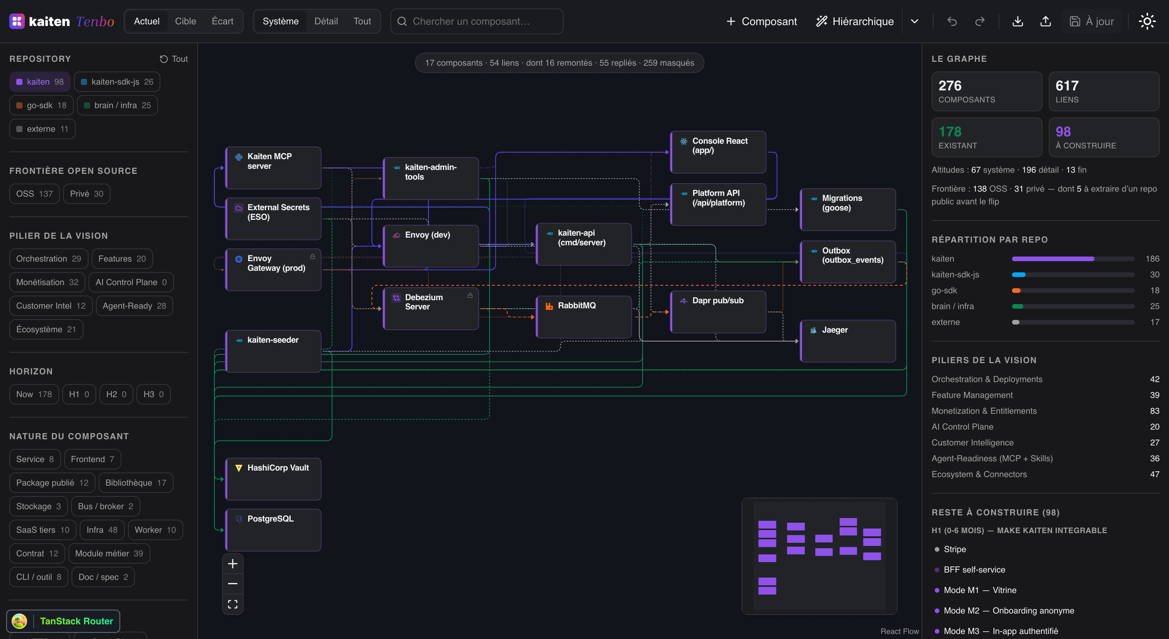Click the zoom out minus control
Screen dimensions: 1169x639
(x=232, y=584)
